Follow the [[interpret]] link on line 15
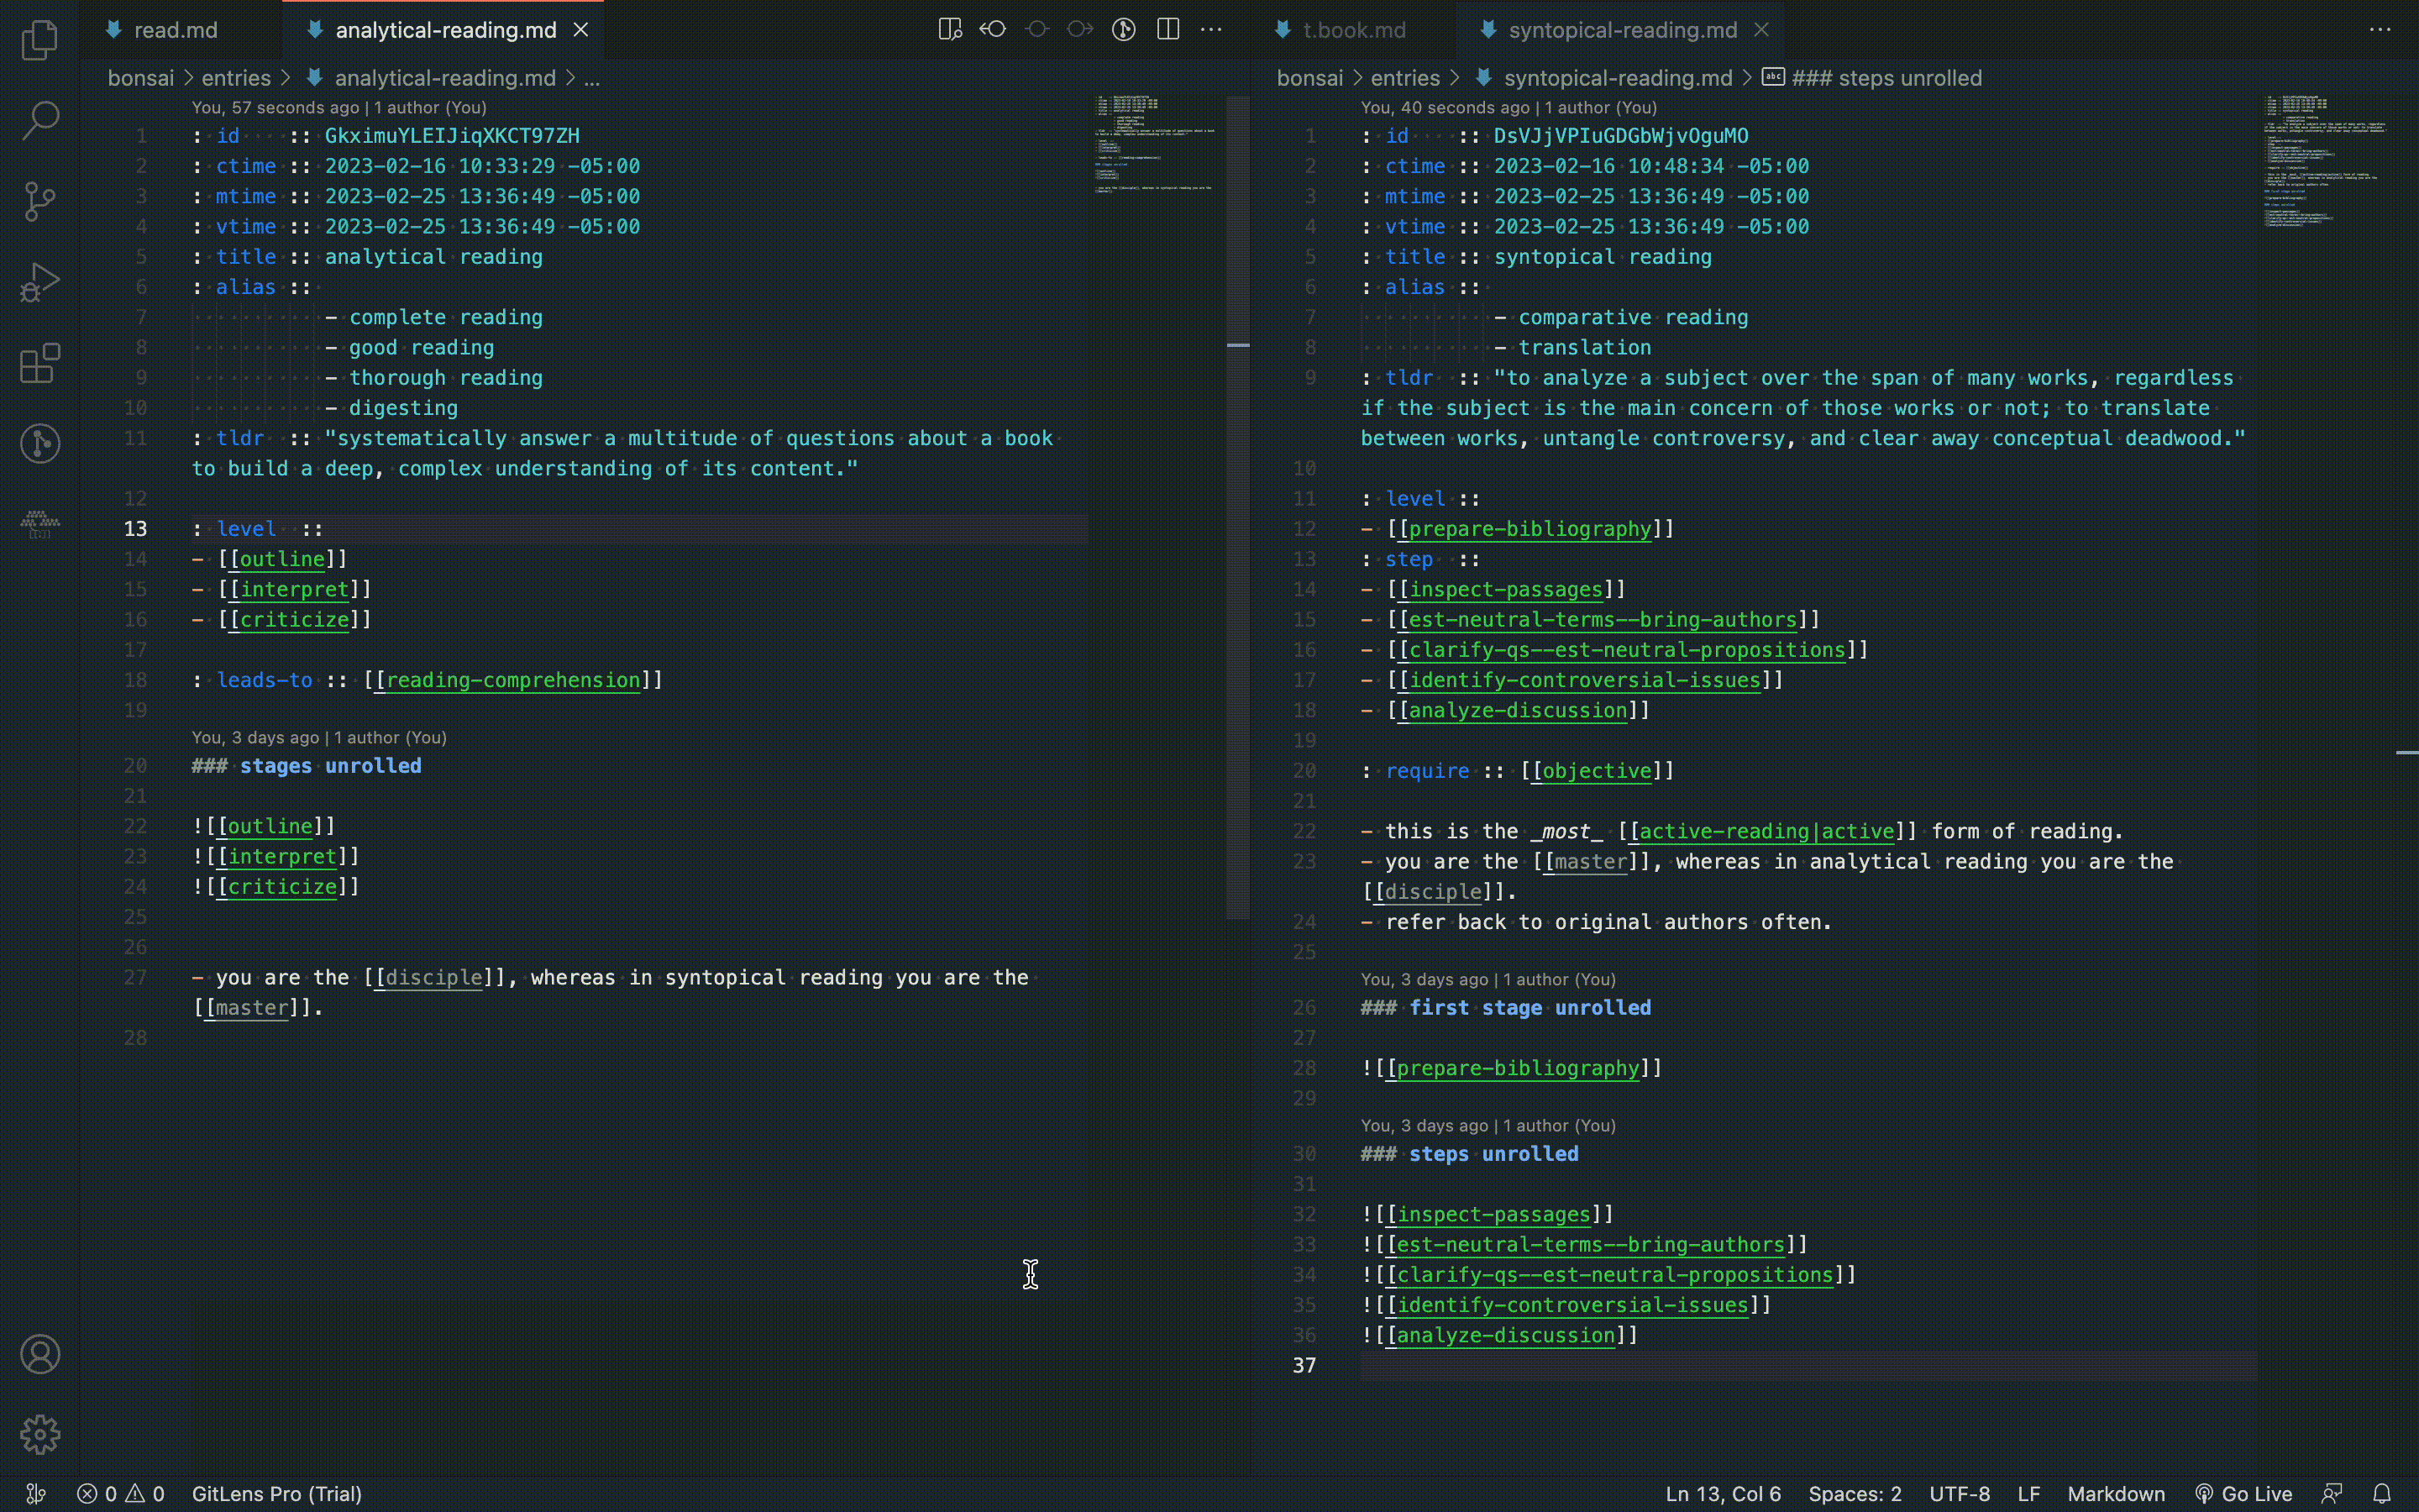Viewport: 2419px width, 1512px height. (295, 589)
